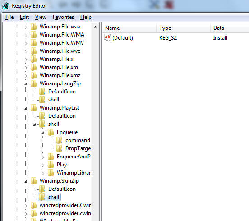Expand the WinampLibrar key
249x221 pixels.
[43, 173]
